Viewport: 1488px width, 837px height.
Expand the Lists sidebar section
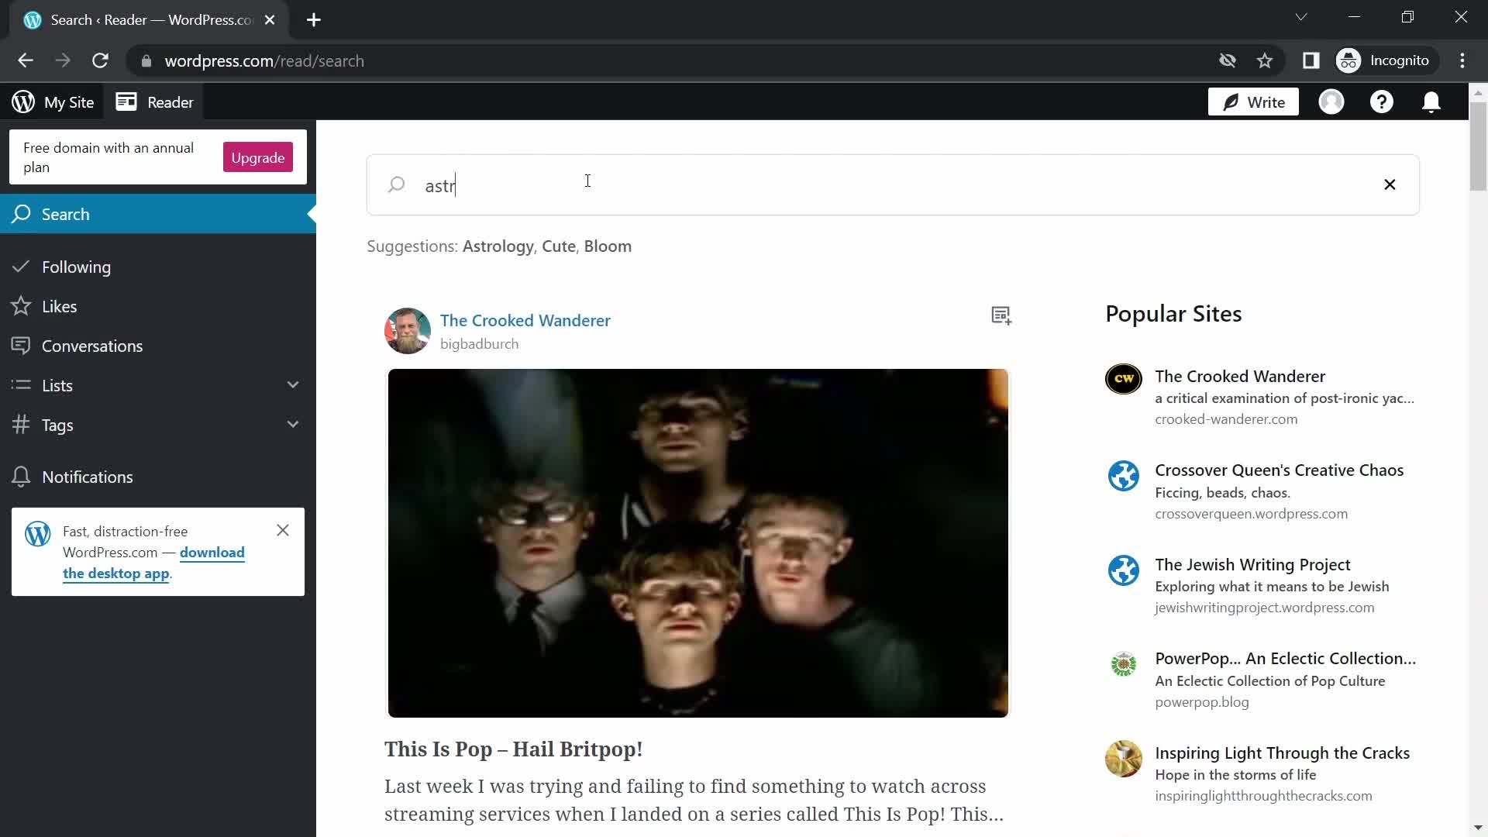tap(292, 385)
